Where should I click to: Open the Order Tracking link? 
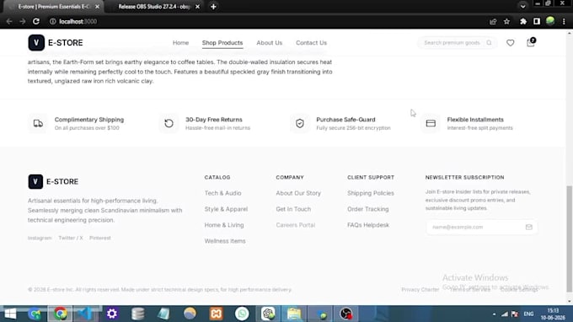368,209
